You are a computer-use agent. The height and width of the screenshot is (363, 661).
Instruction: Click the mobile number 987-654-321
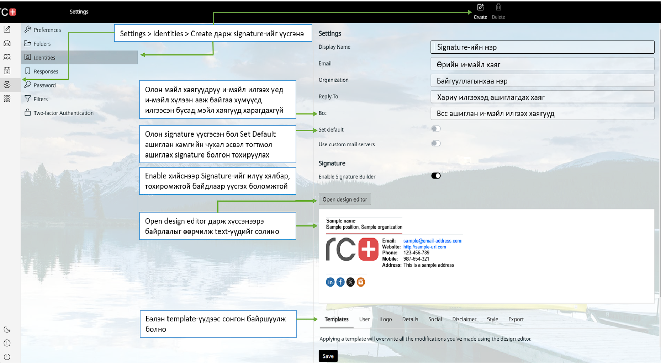(x=416, y=259)
